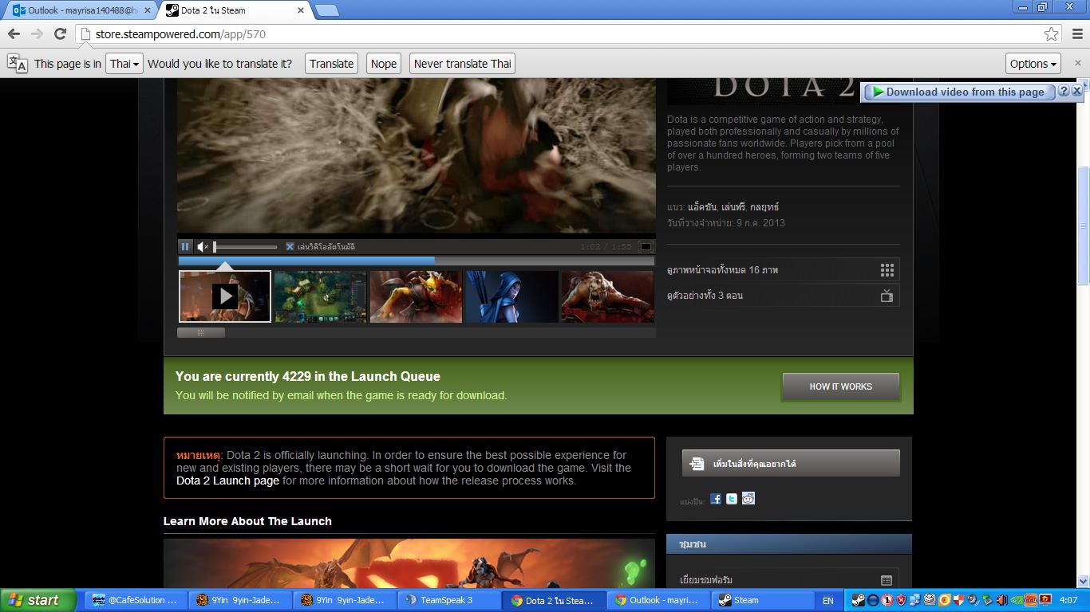Open a new browser tab
Image resolution: width=1090 pixels, height=612 pixels.
tap(326, 10)
